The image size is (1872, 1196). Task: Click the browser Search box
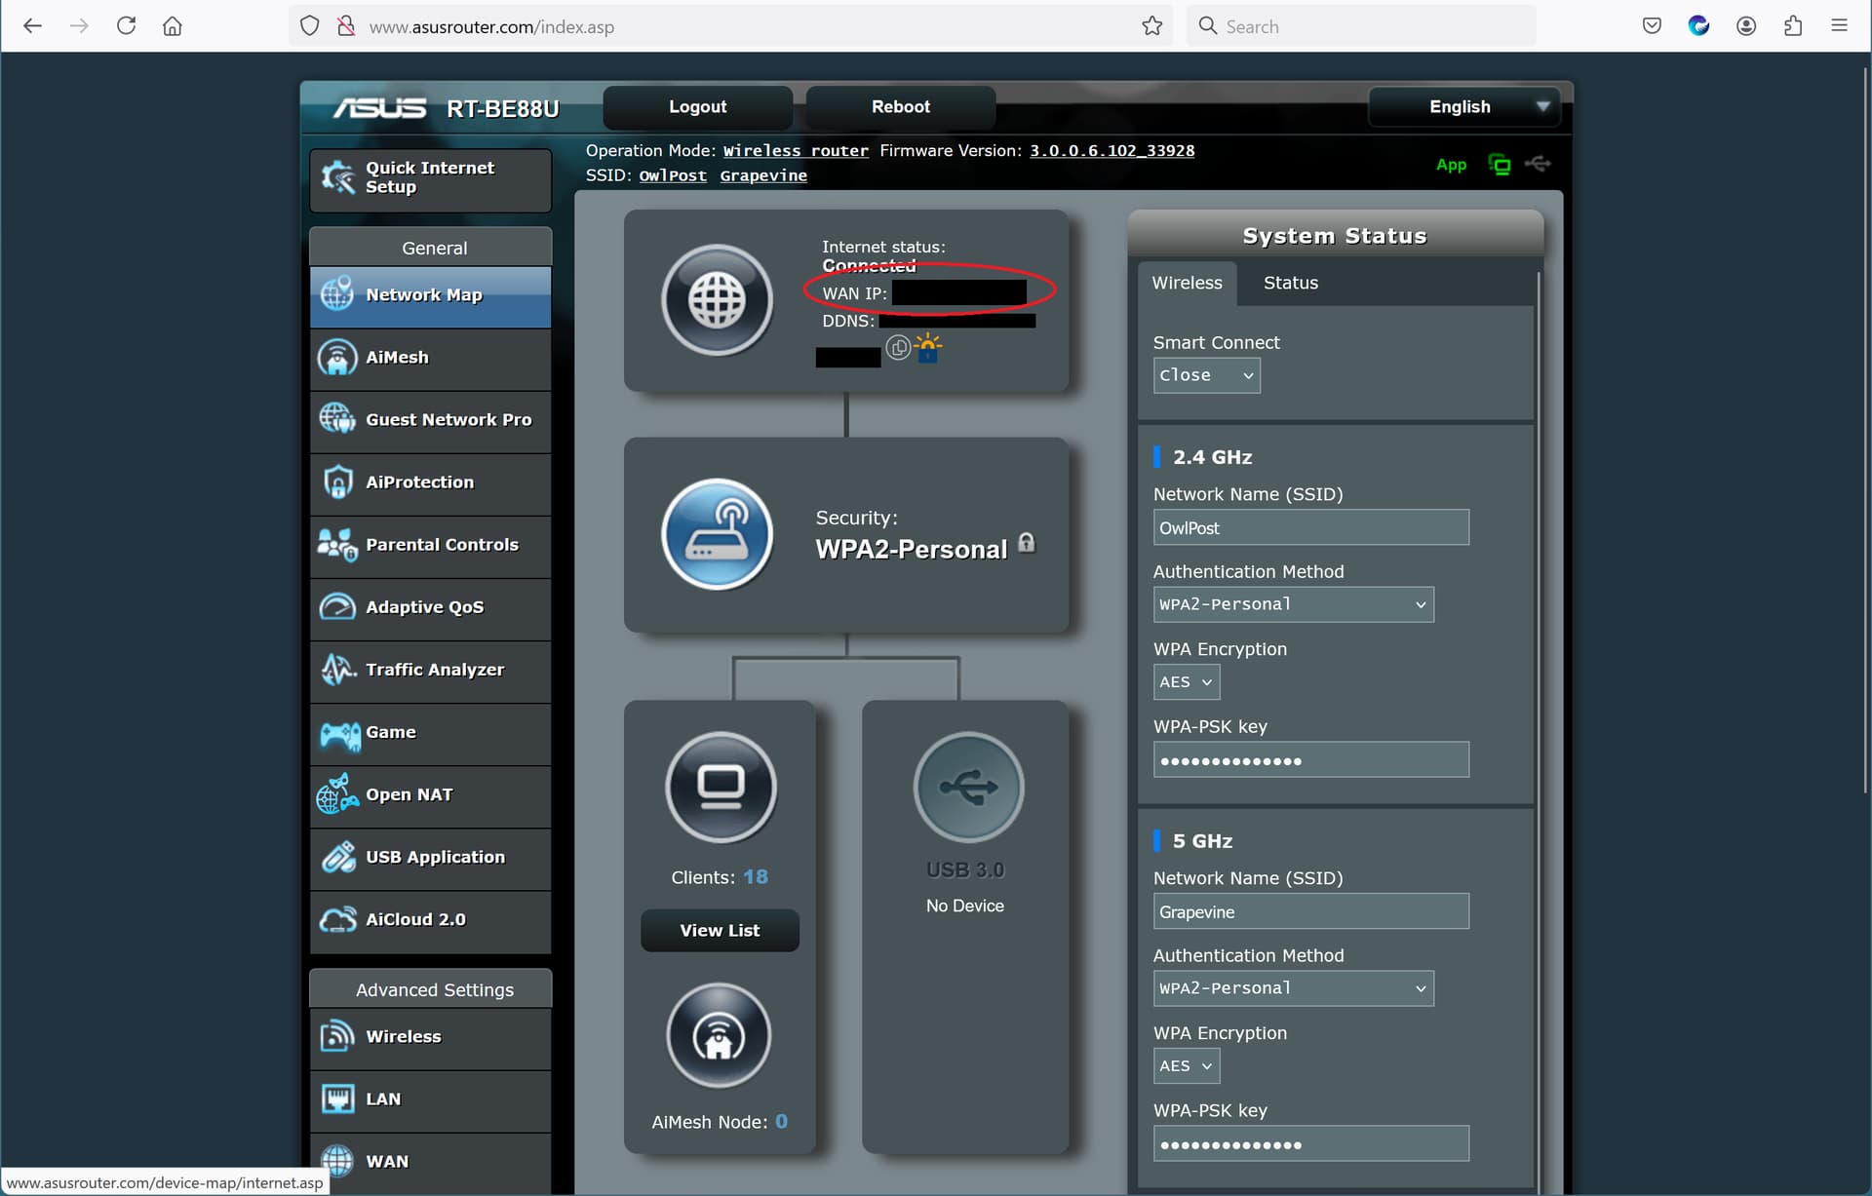click(1361, 26)
